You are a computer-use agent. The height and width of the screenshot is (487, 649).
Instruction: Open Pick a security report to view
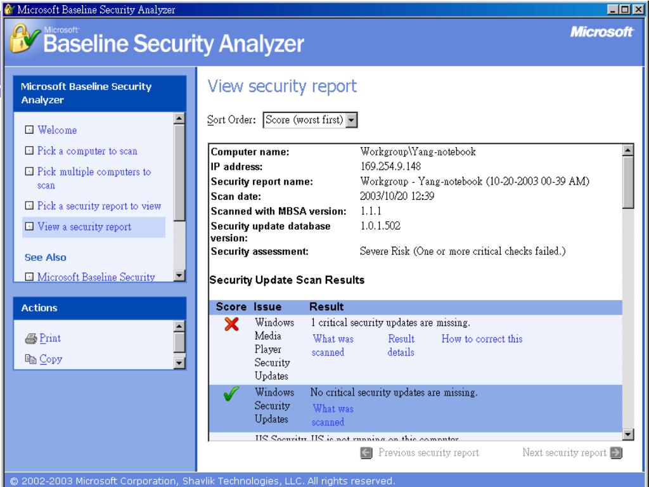(100, 206)
